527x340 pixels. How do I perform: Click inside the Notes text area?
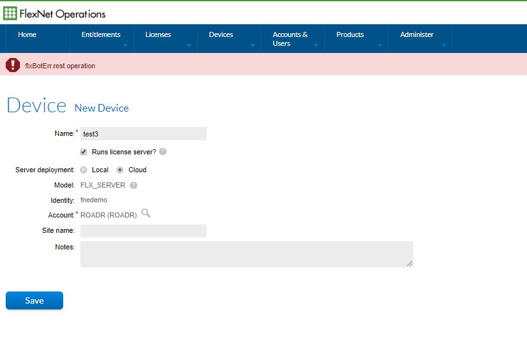click(x=247, y=254)
